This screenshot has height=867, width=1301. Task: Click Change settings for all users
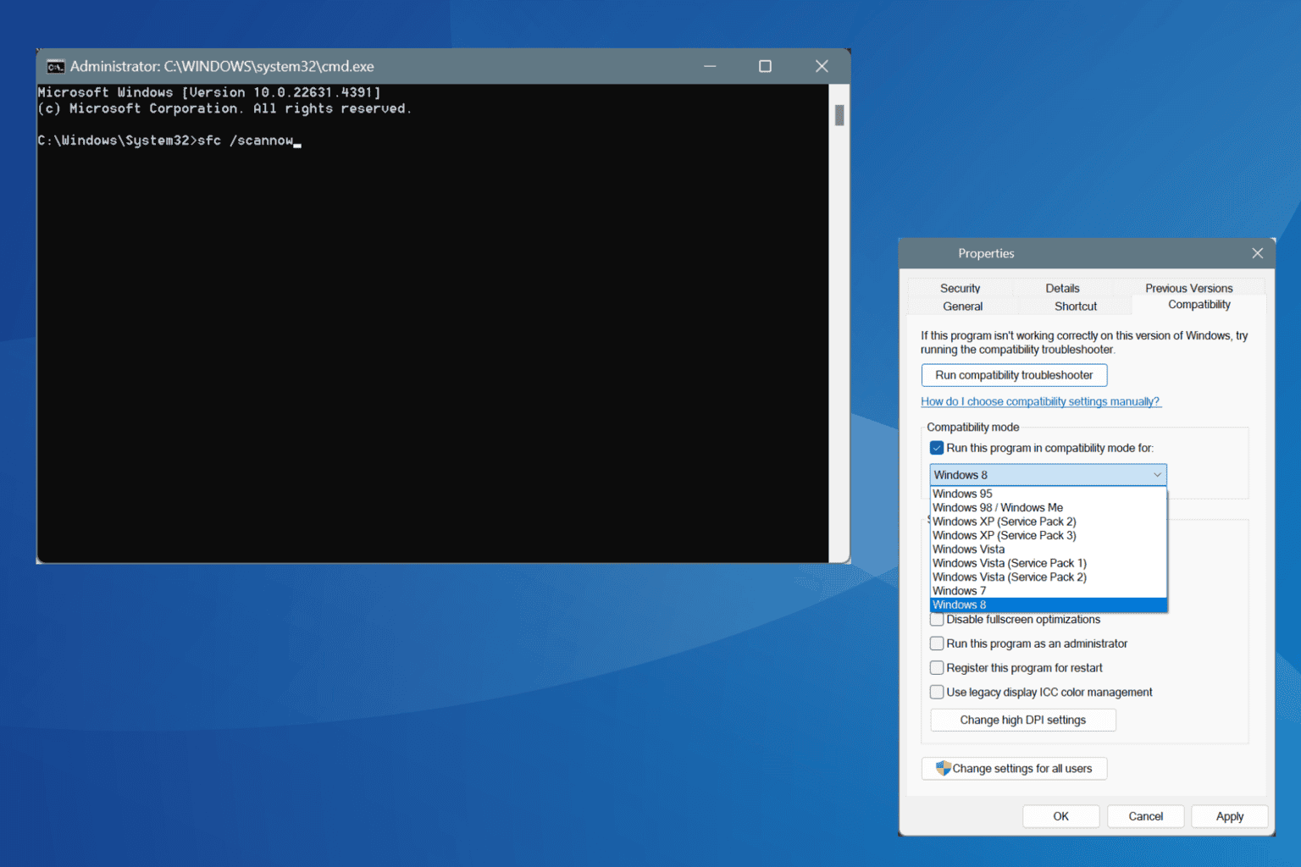1014,768
